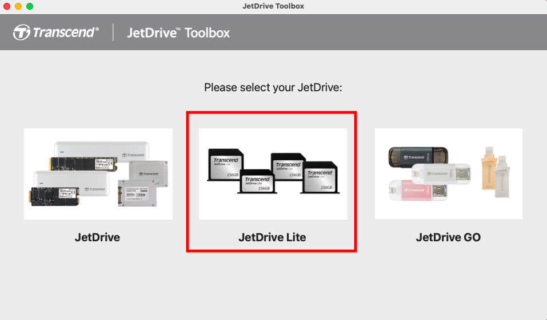This screenshot has width=547, height=320.
Task: Click the JetDrive Toolbox title bar text
Action: pos(273,6)
